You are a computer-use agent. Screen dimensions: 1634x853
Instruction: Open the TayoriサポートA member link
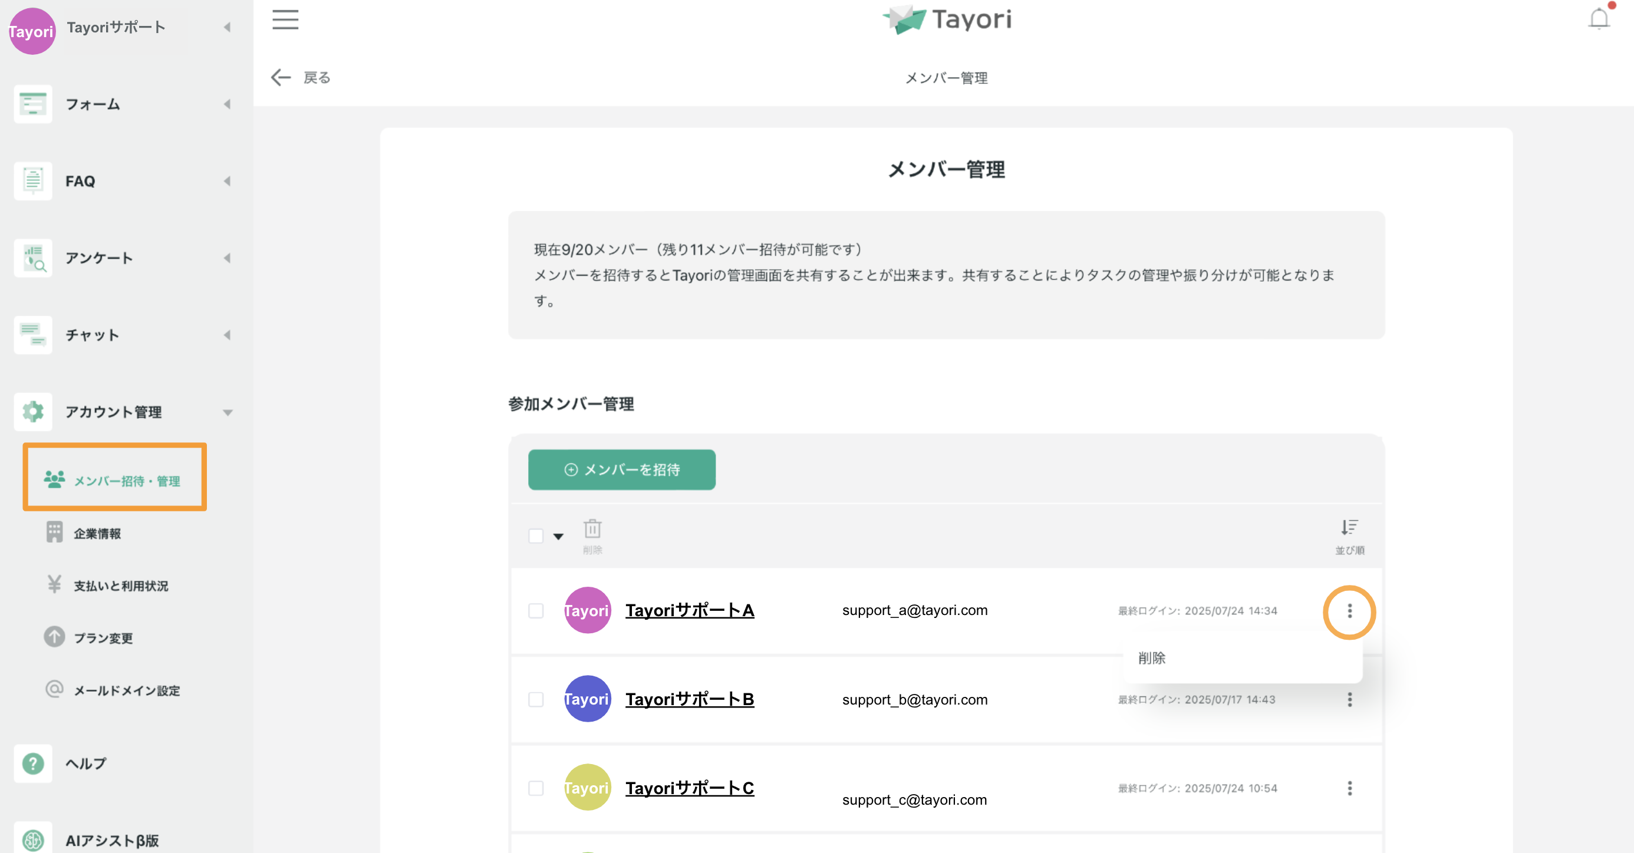[690, 610]
